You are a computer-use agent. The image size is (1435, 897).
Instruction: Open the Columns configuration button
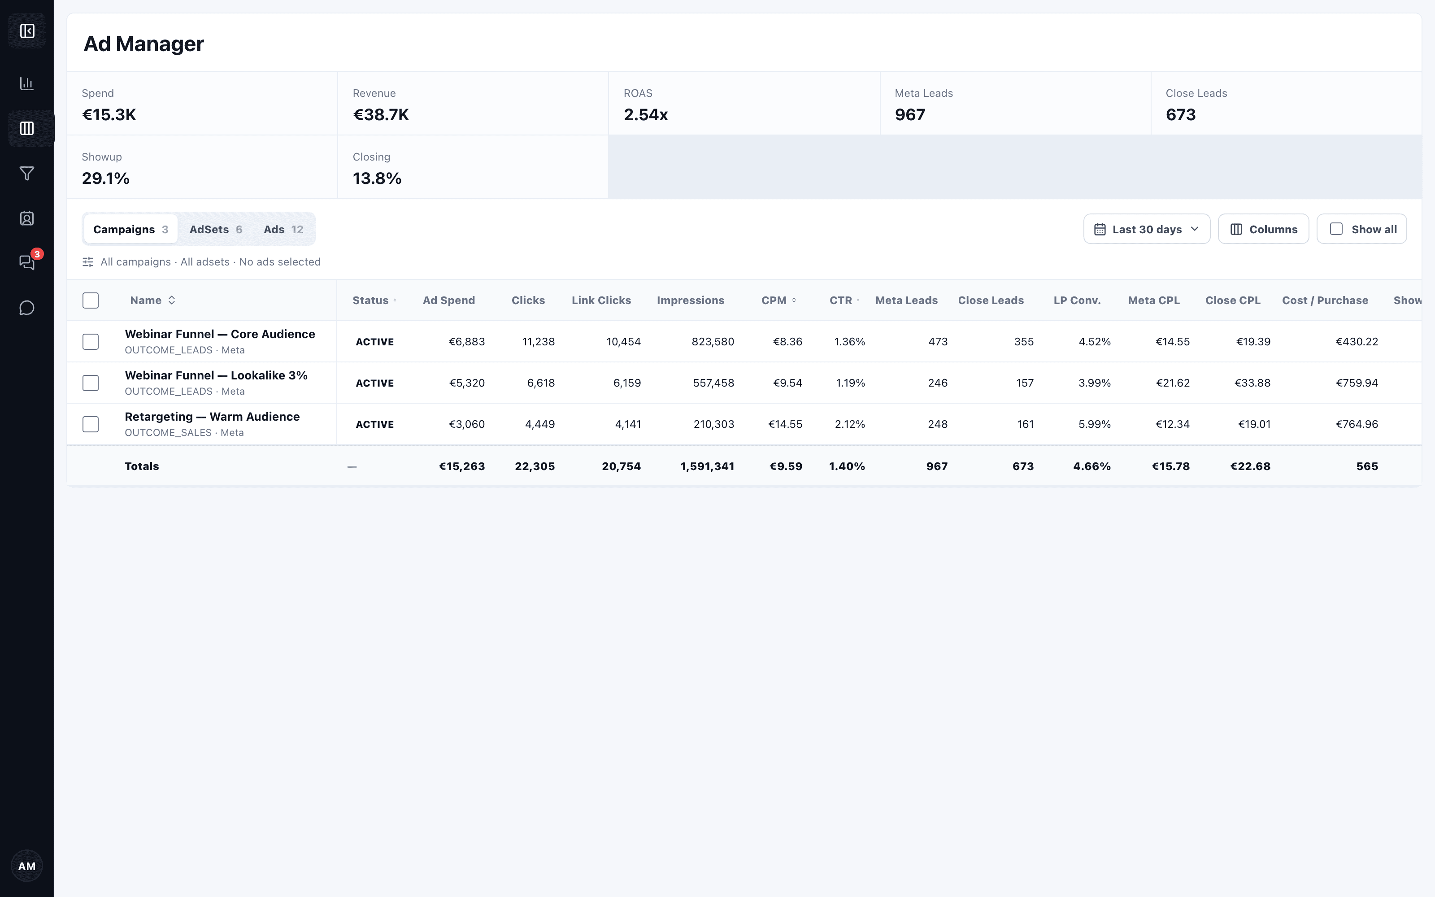point(1264,229)
